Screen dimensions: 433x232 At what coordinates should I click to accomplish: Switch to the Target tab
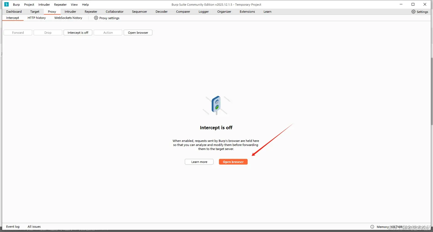pos(35,12)
